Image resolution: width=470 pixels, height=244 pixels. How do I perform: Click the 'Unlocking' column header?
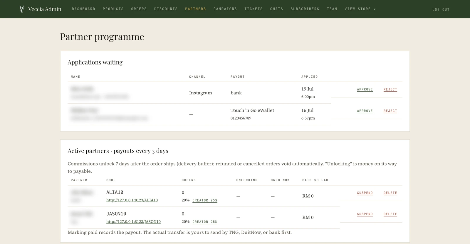[x=247, y=180]
